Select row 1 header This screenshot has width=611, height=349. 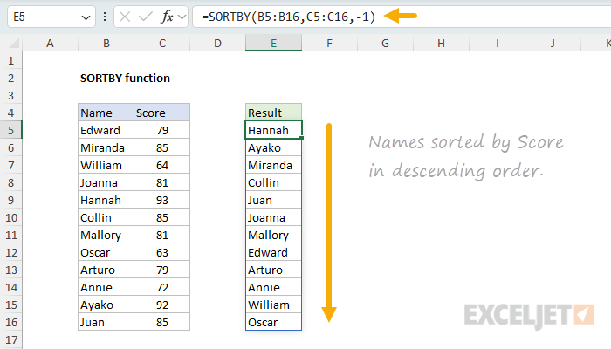point(10,61)
